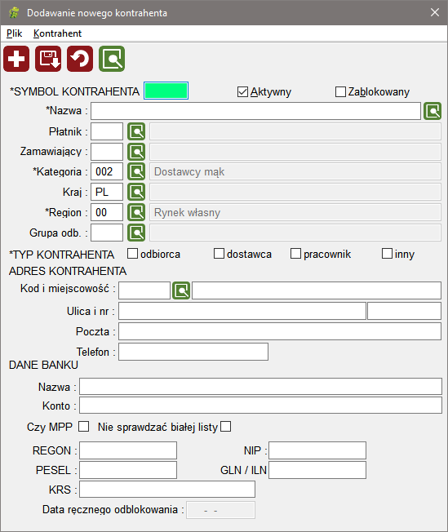
Task: Open postal code lookup icon
Action: click(x=181, y=290)
